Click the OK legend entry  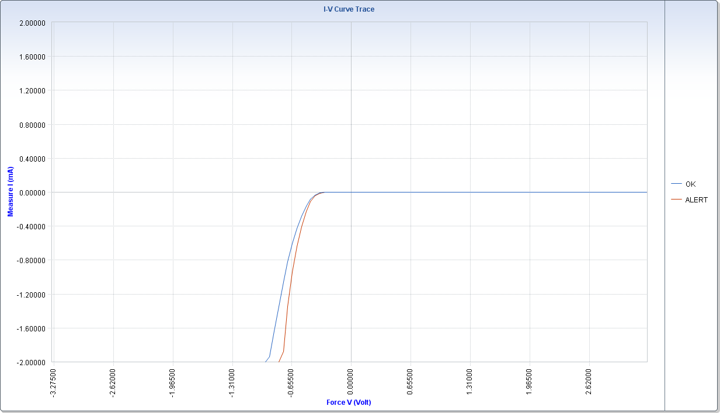[683, 184]
